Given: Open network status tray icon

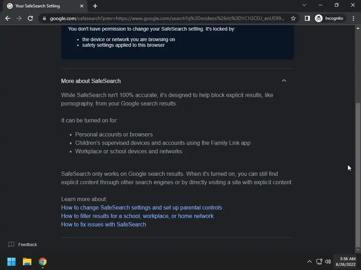Looking at the screenshot, I should coord(319,262).
